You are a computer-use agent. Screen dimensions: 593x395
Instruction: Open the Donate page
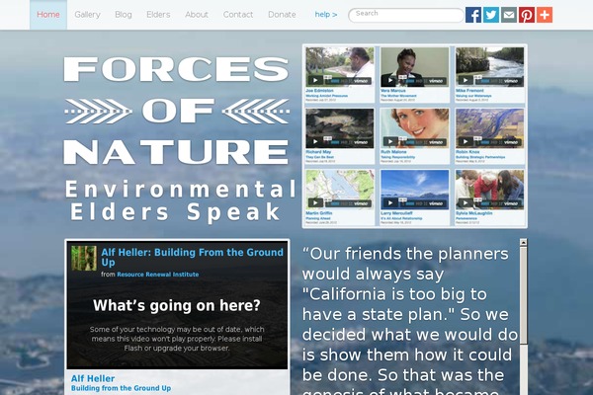[x=282, y=15]
